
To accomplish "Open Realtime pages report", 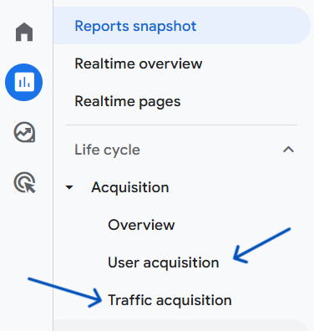I will point(128,101).
